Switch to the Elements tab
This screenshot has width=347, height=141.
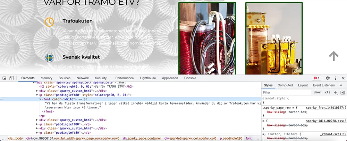28,78
